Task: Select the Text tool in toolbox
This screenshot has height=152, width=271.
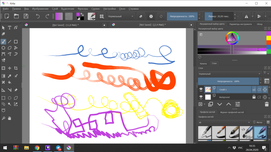Action: click(10, 28)
